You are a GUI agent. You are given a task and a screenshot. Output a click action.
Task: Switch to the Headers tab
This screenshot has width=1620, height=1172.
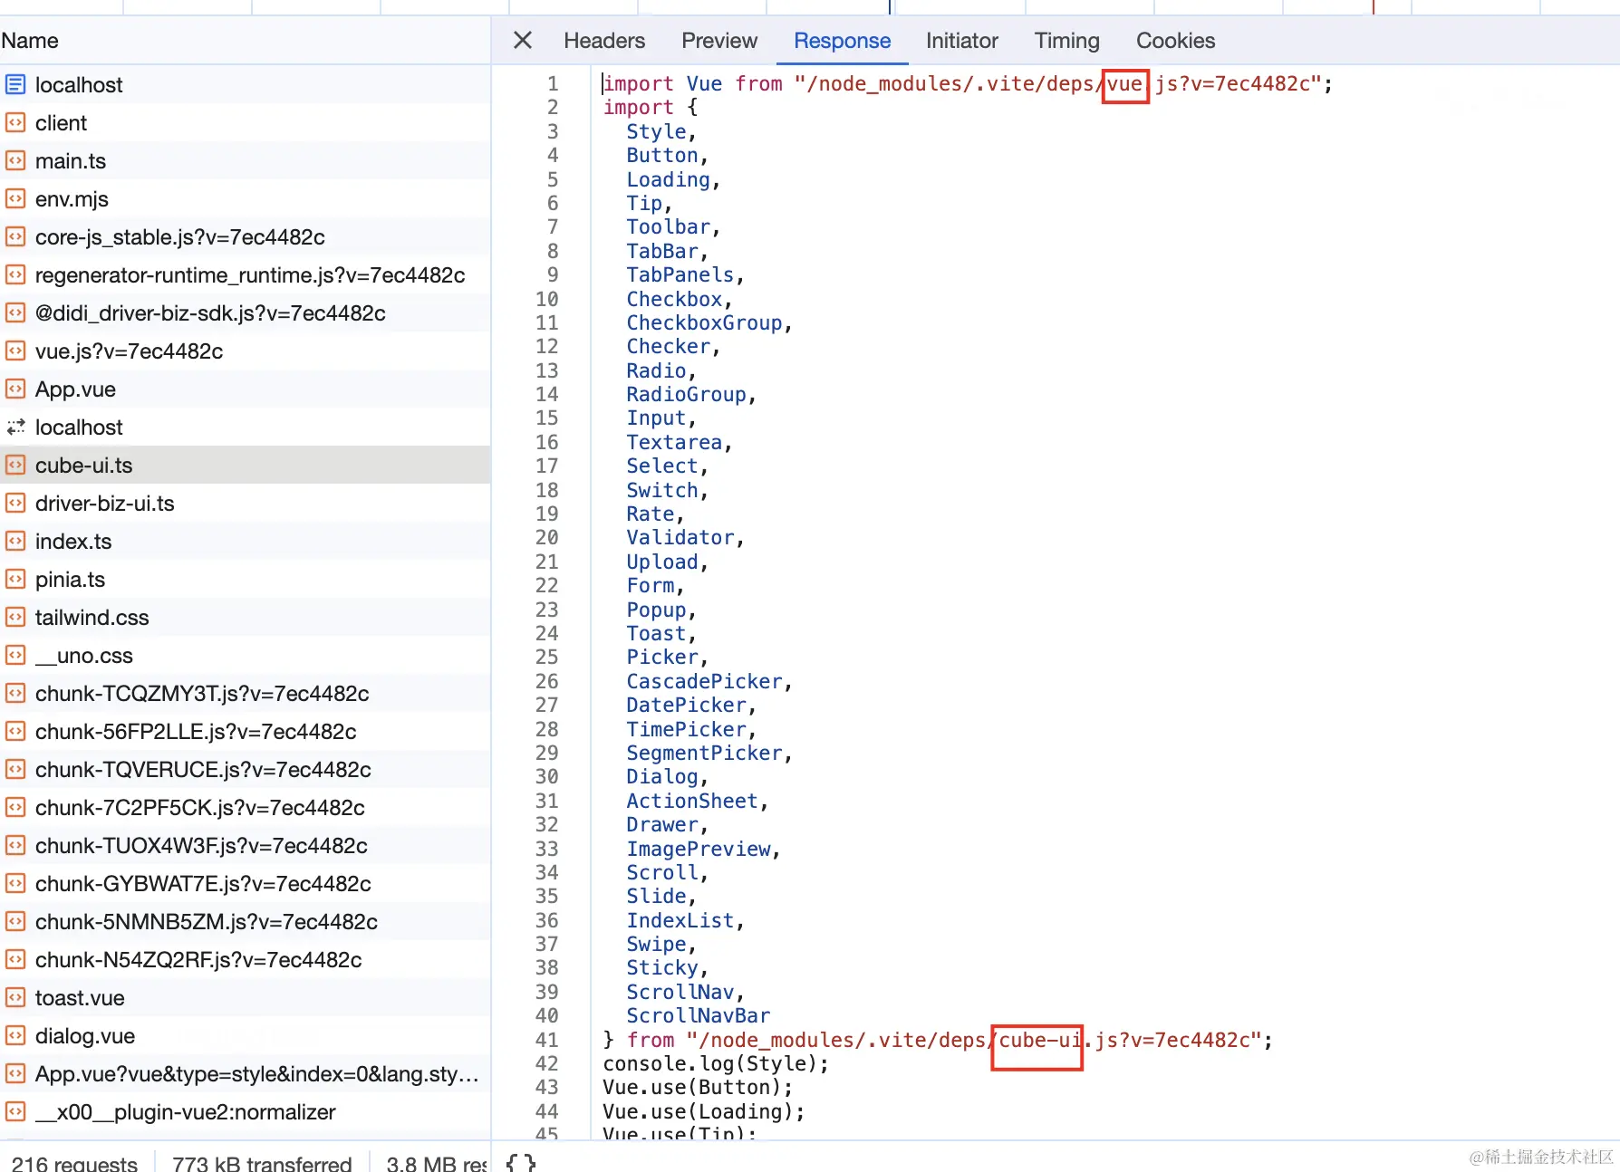tap(604, 41)
